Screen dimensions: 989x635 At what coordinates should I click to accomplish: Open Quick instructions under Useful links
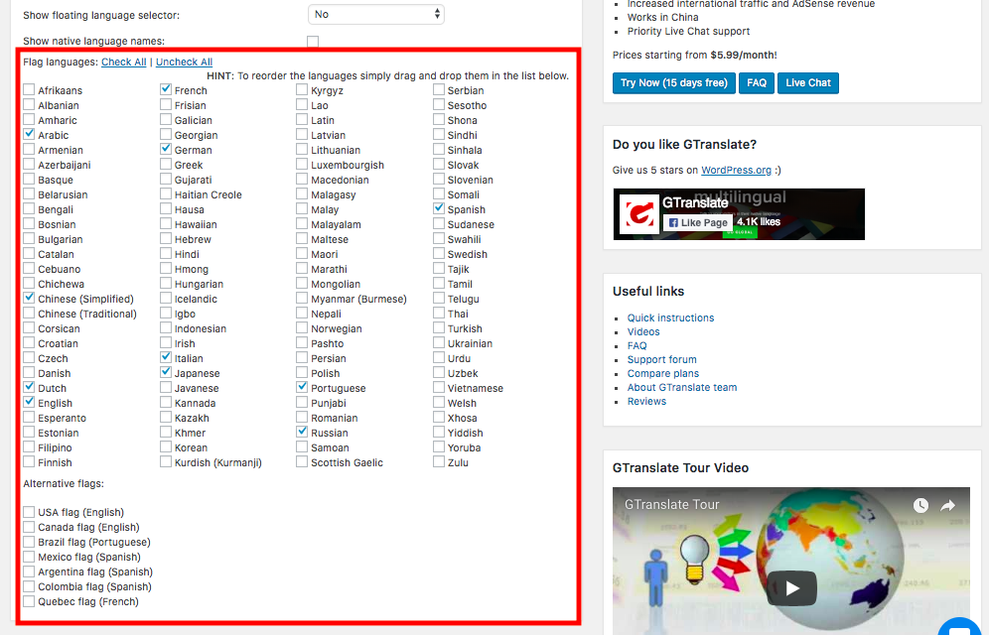670,318
